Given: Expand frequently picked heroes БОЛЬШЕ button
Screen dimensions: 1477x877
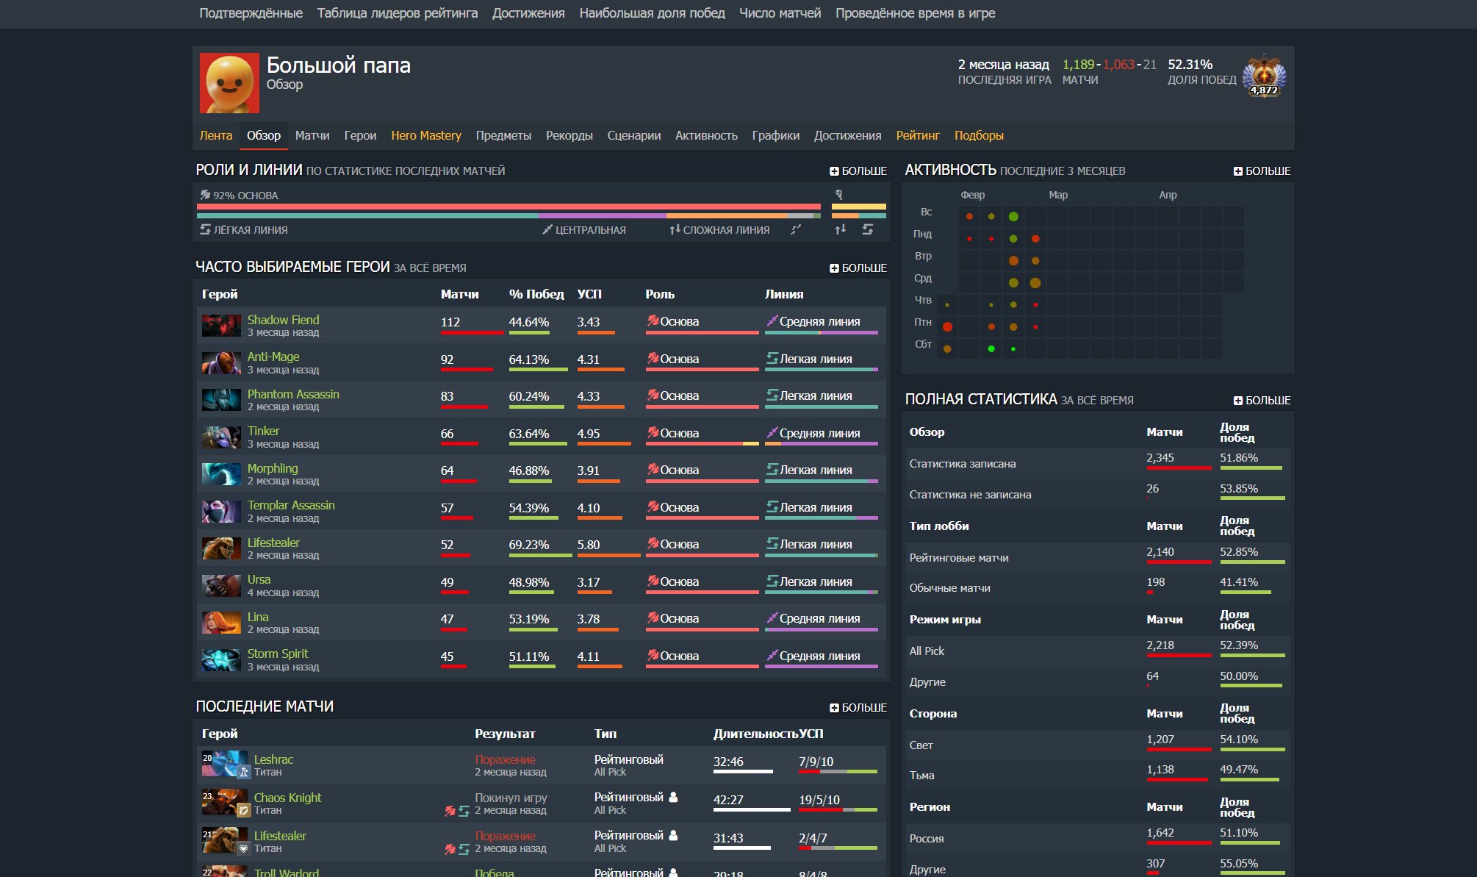Looking at the screenshot, I should point(858,268).
